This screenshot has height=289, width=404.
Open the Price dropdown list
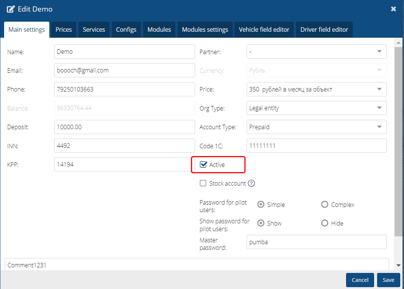(x=379, y=89)
